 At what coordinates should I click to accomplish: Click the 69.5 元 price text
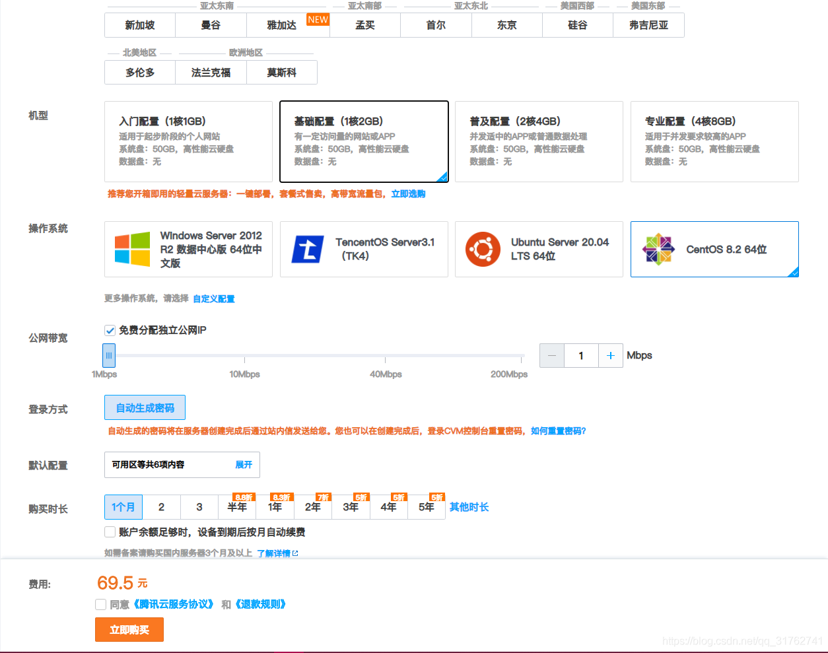[x=122, y=583]
